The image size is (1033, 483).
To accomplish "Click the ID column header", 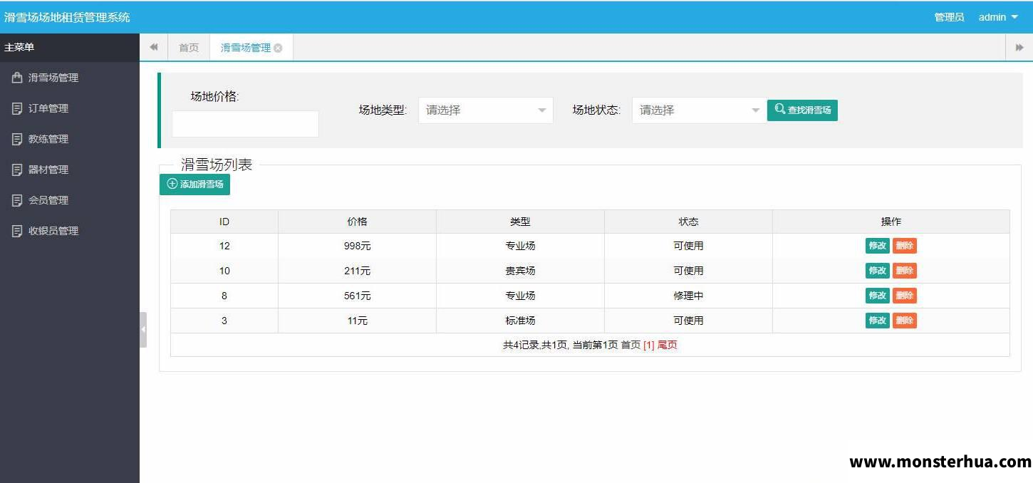I will pyautogui.click(x=224, y=222).
